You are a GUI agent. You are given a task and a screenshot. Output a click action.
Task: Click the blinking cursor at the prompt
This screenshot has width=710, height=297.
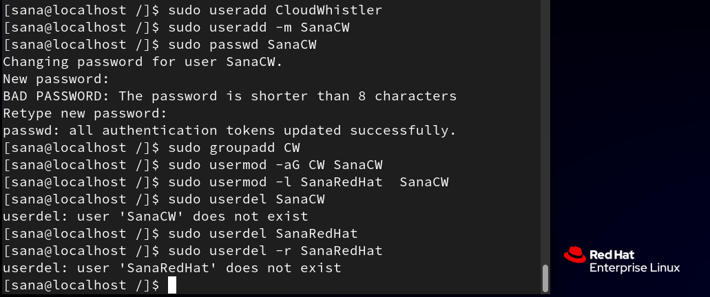click(x=172, y=285)
